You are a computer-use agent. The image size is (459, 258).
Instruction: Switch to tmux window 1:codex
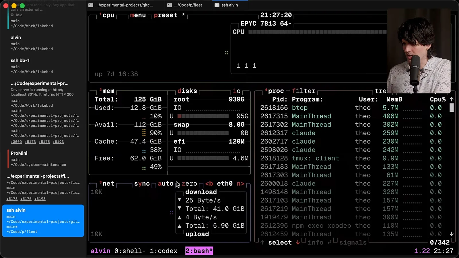[x=164, y=251]
